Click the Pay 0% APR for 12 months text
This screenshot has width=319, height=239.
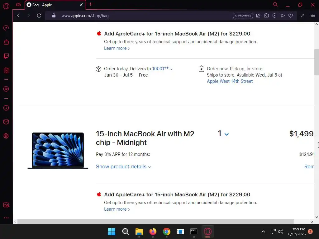pos(123,154)
